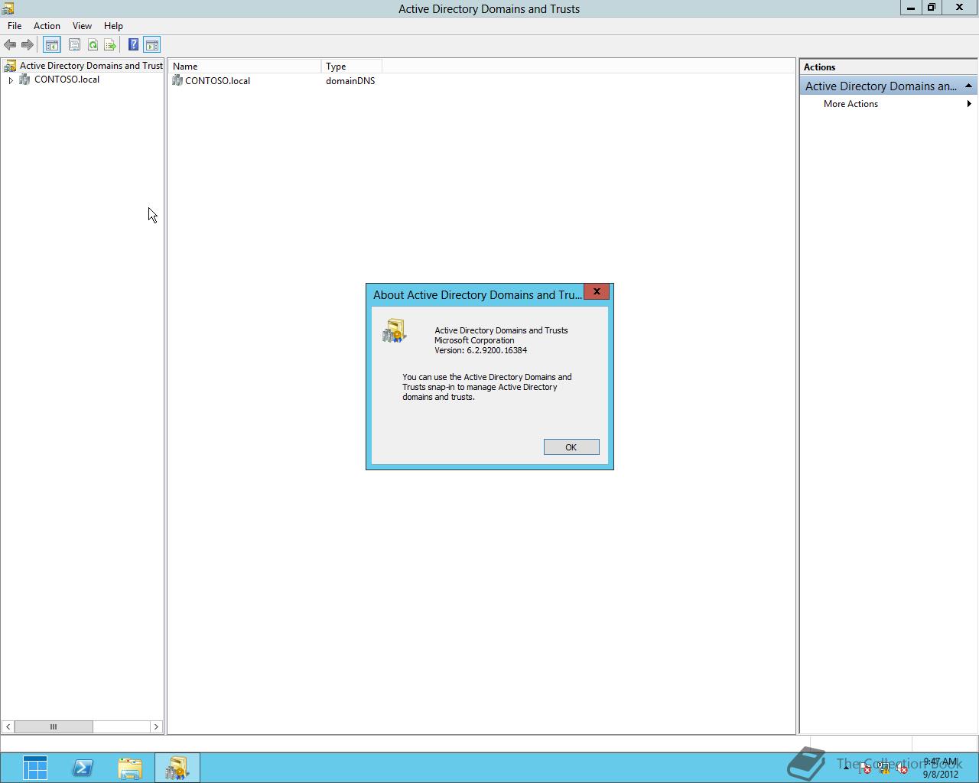Expand the CONTOSO.local tree node
This screenshot has width=979, height=783.
[x=11, y=80]
